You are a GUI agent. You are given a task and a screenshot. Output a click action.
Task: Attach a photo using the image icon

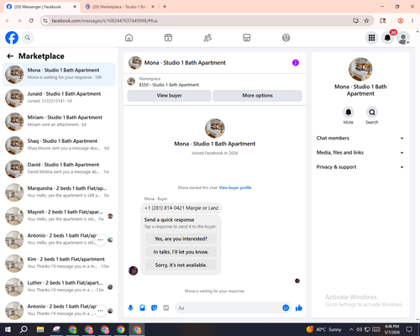coord(142,308)
